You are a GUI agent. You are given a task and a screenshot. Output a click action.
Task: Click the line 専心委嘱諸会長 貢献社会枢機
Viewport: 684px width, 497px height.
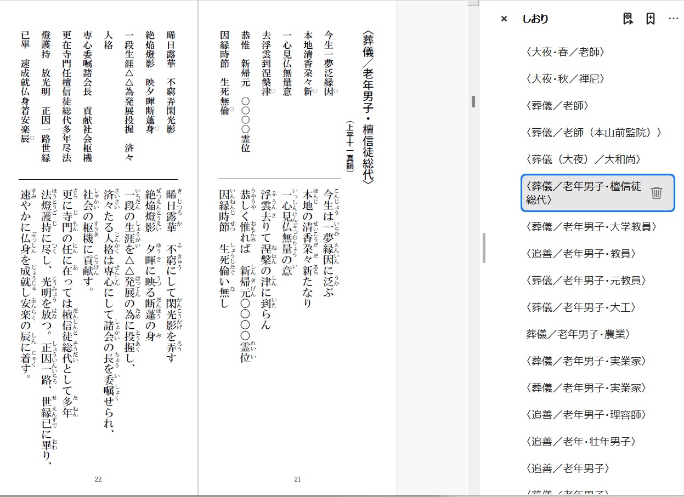(87, 95)
